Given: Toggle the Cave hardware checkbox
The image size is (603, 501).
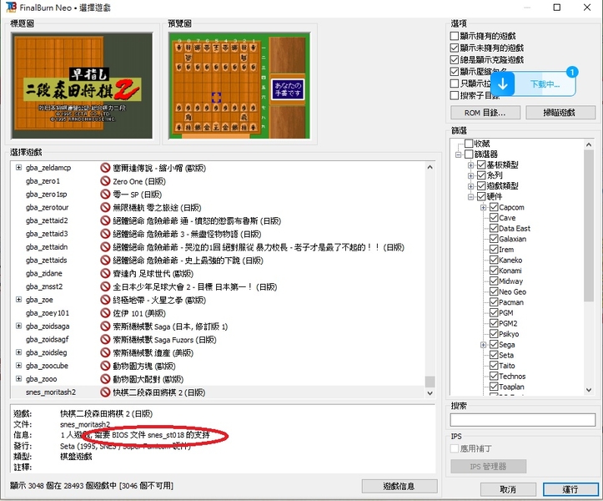Looking at the screenshot, I should pyautogui.click(x=494, y=218).
